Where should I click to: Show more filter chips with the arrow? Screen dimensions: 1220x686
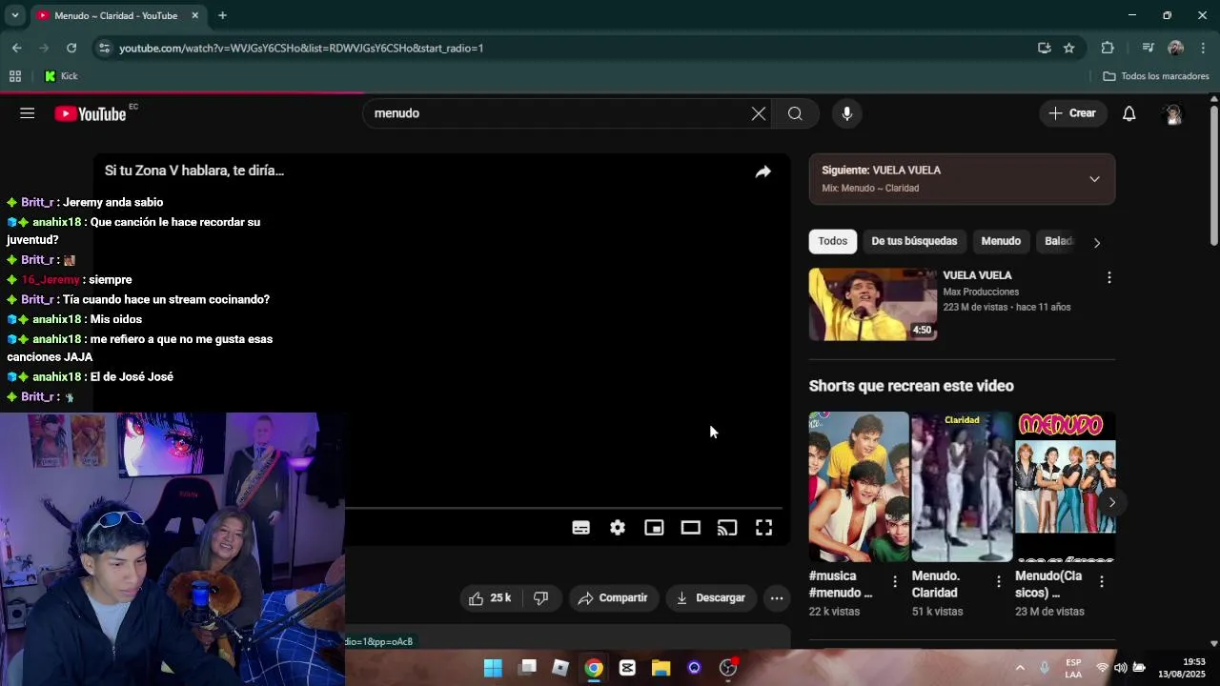[x=1097, y=242]
